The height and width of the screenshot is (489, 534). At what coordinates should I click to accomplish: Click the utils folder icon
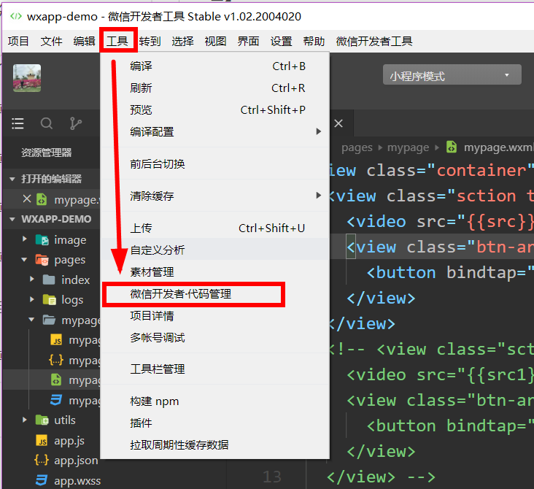(42, 420)
